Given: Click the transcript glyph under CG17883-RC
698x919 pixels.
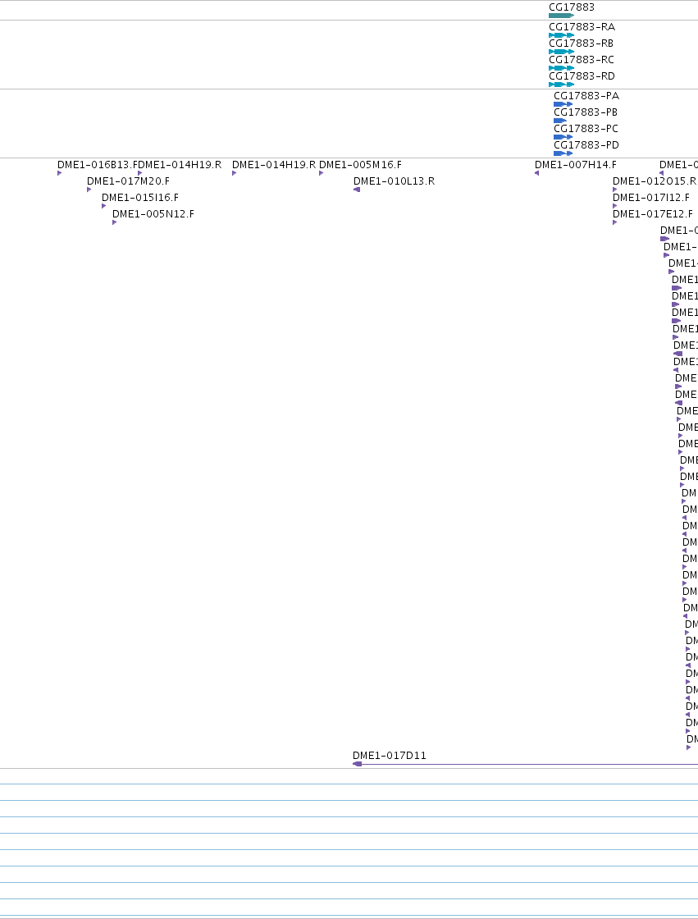Looking at the screenshot, I should click(562, 68).
